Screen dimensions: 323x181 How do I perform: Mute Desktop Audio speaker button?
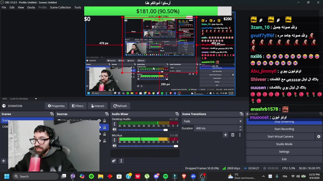click(x=114, y=129)
